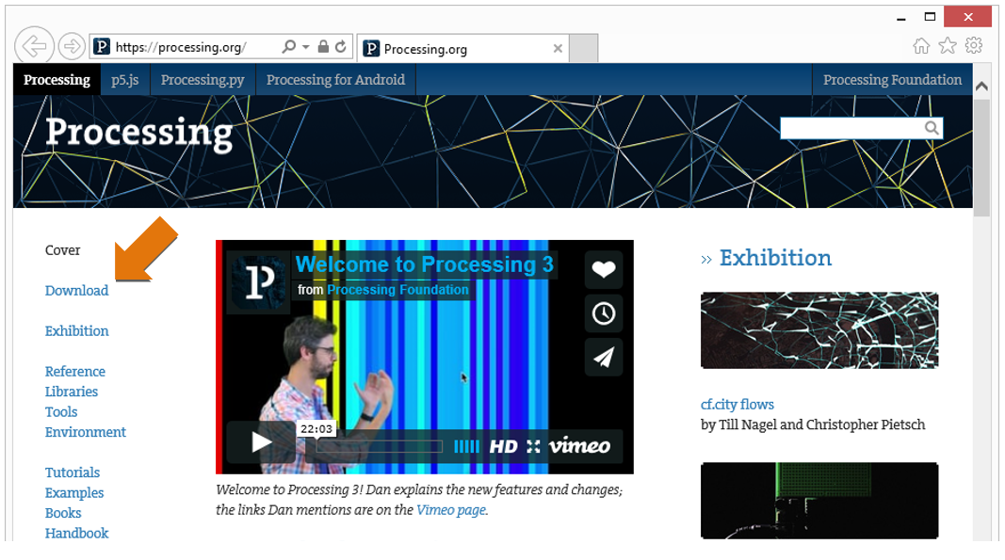Viewport: 1005px width, 560px height.
Task: Open the cf.city flows exhibition thumbnail
Action: tap(819, 330)
